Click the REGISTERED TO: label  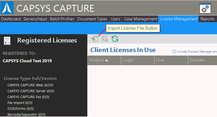click(x=19, y=53)
